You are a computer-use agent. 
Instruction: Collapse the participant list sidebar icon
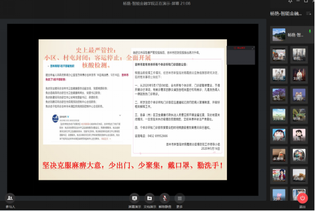tap(309, 14)
